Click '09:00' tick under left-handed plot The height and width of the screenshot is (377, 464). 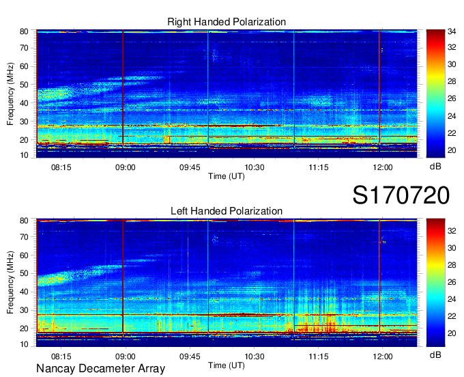[x=125, y=357]
